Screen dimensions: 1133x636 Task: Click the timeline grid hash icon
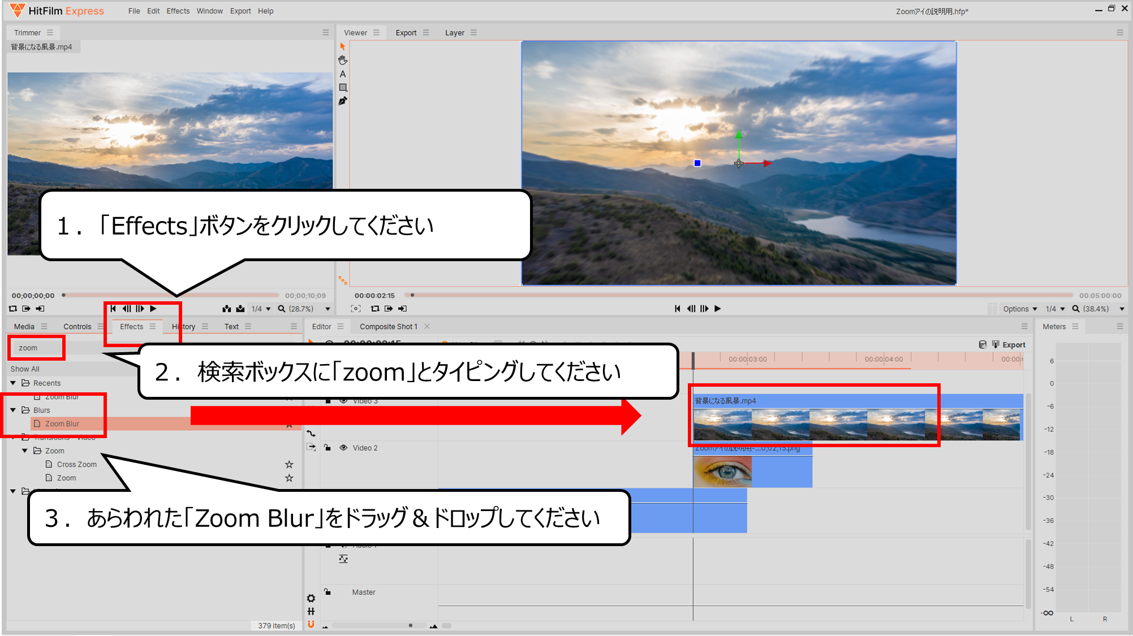pyautogui.click(x=311, y=611)
